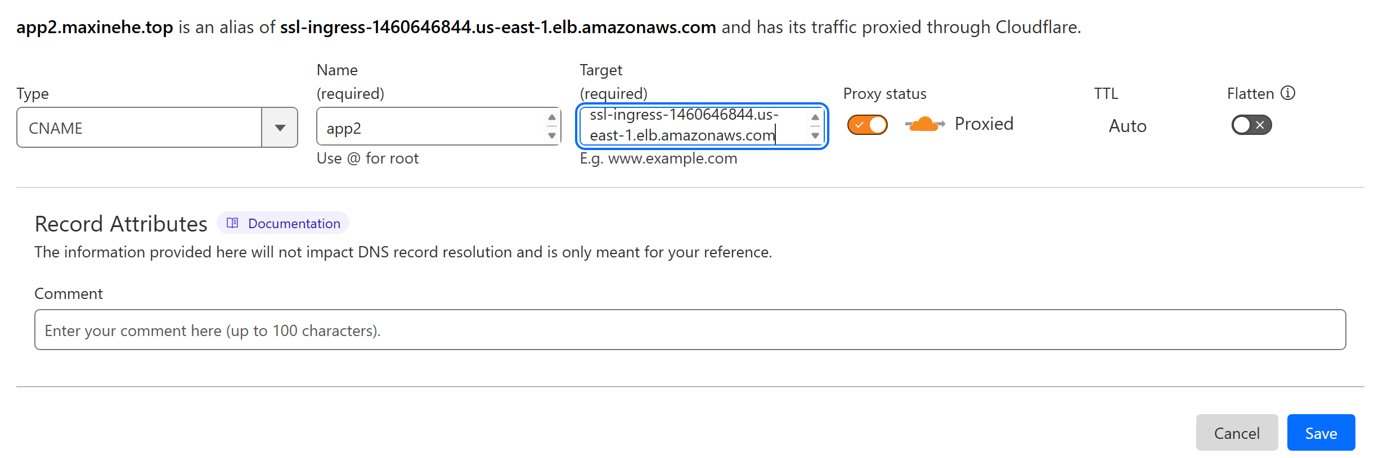Save the DNS record
This screenshot has width=1383, height=458.
[x=1321, y=433]
